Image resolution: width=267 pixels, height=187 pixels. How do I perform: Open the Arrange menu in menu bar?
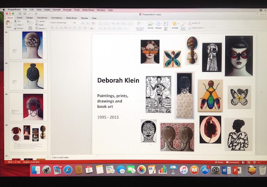(x=67, y=10)
